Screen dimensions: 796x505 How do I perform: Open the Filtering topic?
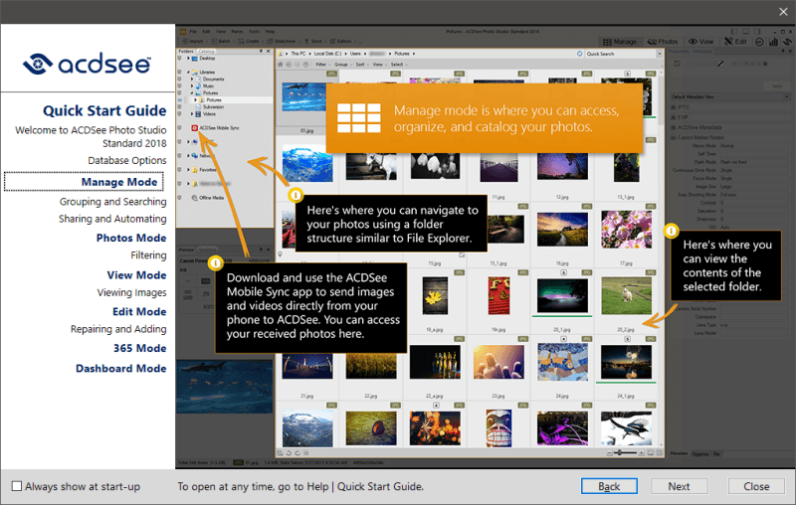[x=148, y=255]
